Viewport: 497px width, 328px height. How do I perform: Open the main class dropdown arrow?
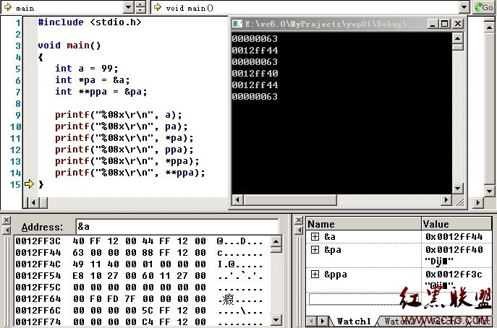pos(128,7)
